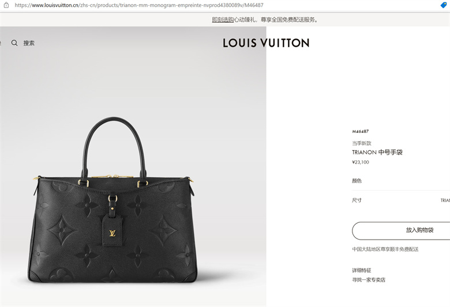Expand the 尺寸 size selector row
The height and width of the screenshot is (307, 450).
401,200
